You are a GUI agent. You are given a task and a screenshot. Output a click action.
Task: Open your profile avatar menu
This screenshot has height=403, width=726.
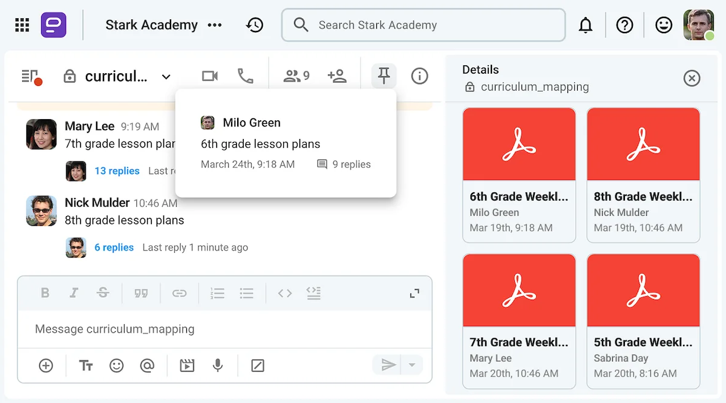(x=698, y=25)
